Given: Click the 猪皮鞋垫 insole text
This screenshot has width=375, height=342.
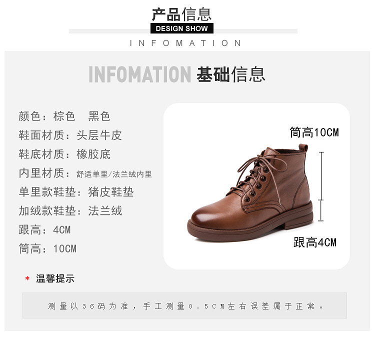Looking at the screenshot, I should point(111,192).
